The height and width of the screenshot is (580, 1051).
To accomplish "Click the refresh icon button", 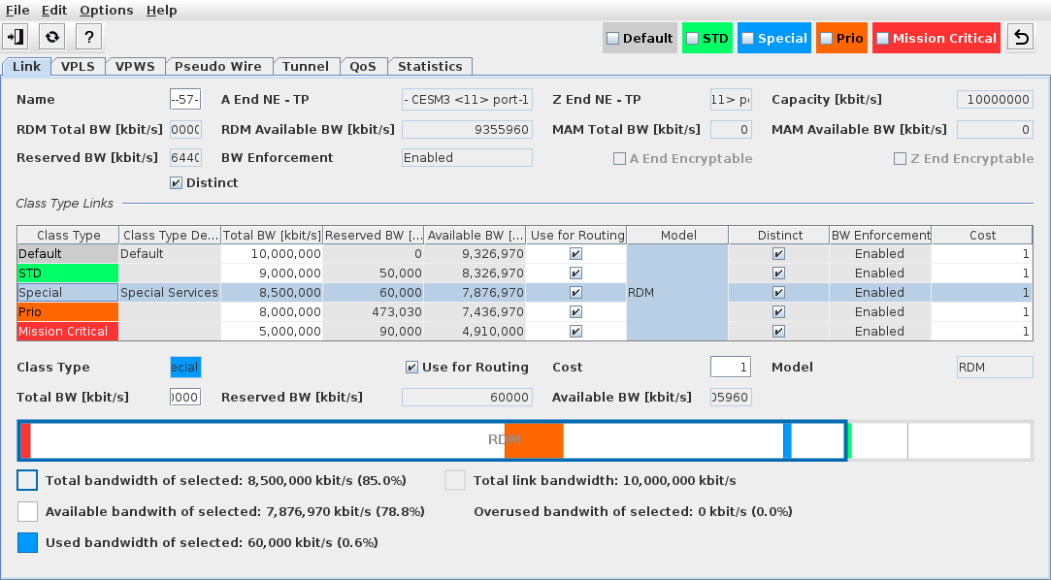I will click(52, 37).
